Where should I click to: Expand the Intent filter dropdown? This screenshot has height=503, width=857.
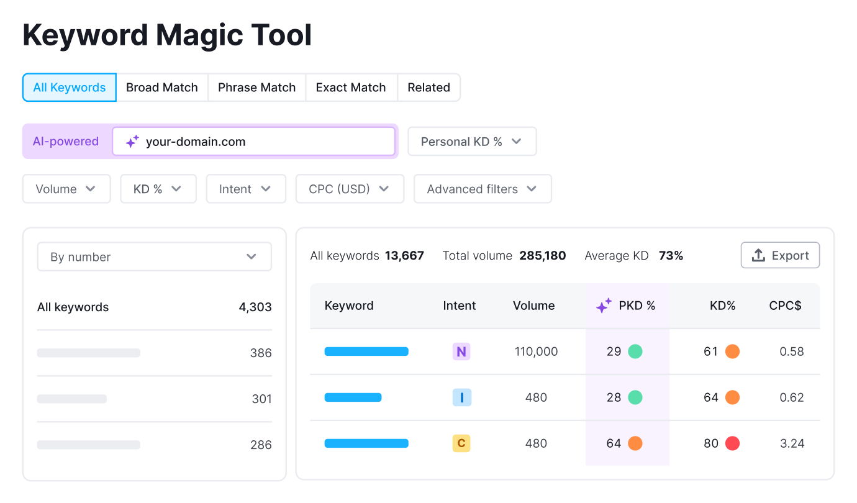tap(246, 188)
